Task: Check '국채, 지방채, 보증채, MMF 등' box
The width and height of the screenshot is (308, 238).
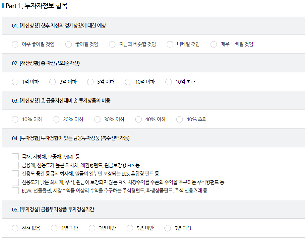Action: tap(15, 157)
